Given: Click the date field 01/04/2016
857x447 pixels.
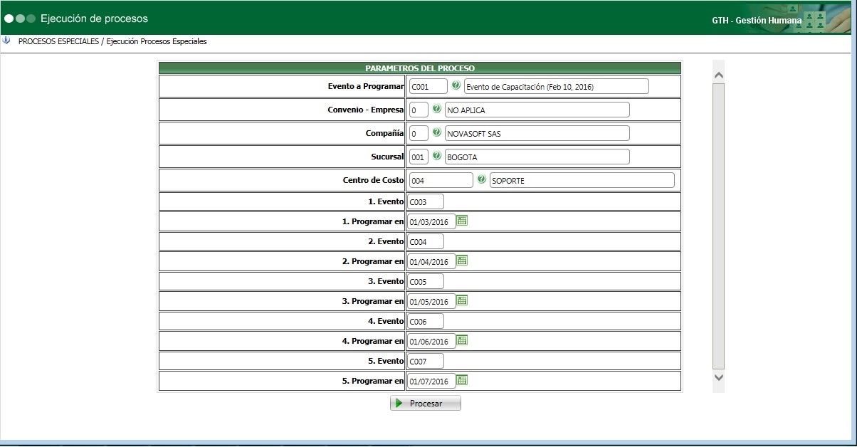Looking at the screenshot, I should coord(431,261).
